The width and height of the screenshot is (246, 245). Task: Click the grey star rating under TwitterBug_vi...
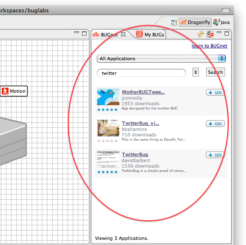point(107,141)
